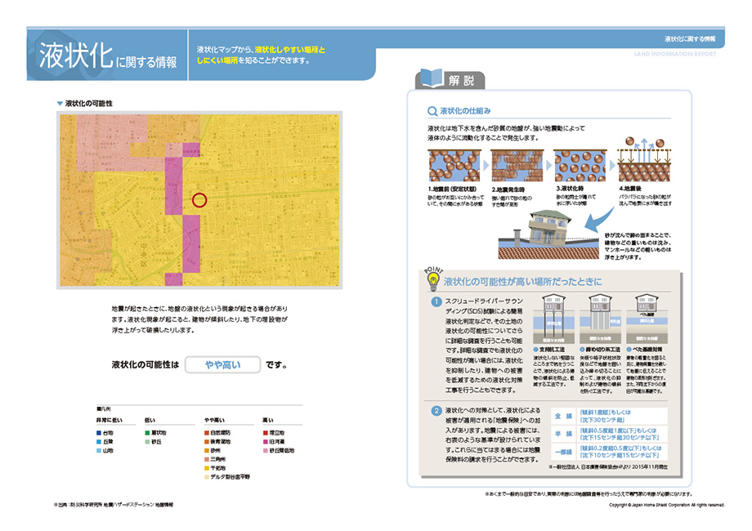Click the 沈下15センチ超30センチ以下 criteria cell
Image resolution: width=752 pixels, height=531 pixels.
[623, 434]
